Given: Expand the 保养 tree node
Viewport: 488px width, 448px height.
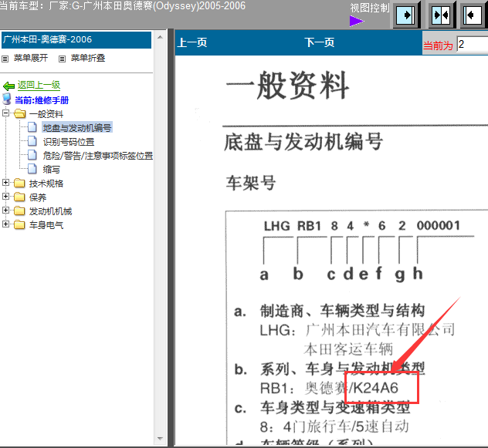Looking at the screenshot, I should [5, 196].
